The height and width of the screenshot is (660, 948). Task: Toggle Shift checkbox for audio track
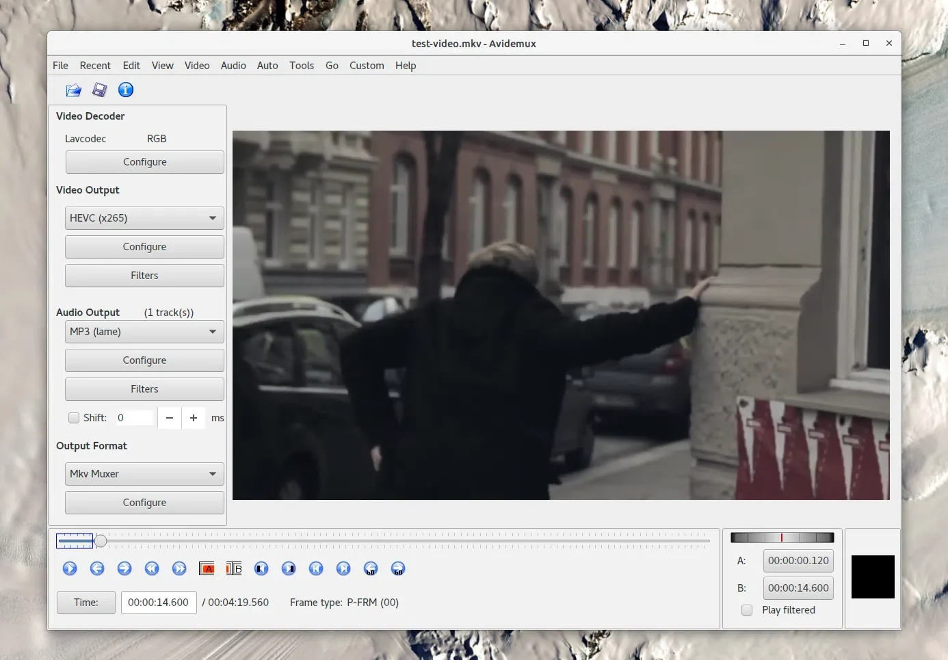(x=74, y=417)
